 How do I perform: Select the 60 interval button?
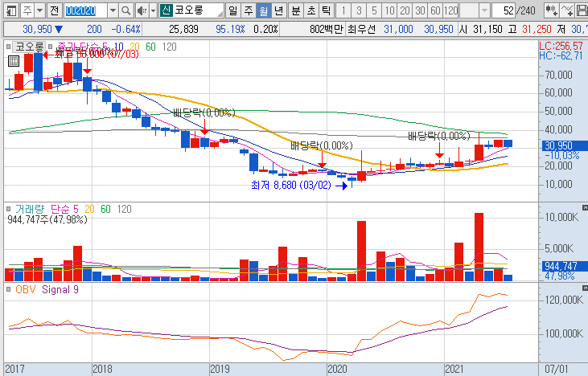tap(435, 10)
